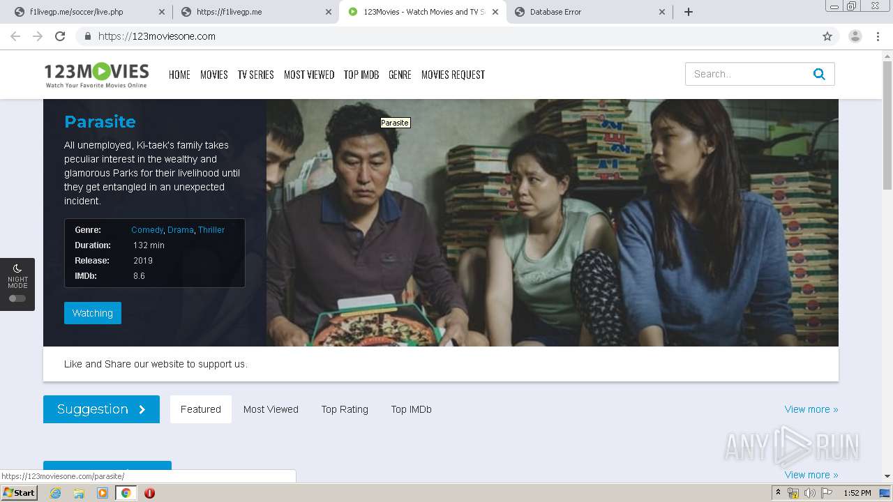
Task: Click the Suggestion heading button
Action: 101,409
